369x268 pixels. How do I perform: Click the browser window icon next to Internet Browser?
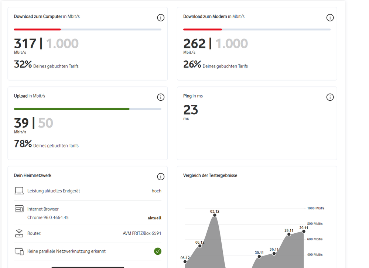(x=19, y=209)
